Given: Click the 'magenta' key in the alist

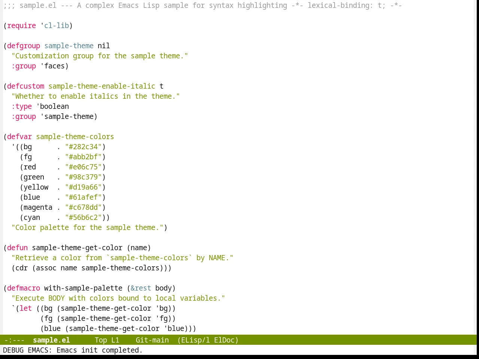Looking at the screenshot, I should tap(38, 207).
